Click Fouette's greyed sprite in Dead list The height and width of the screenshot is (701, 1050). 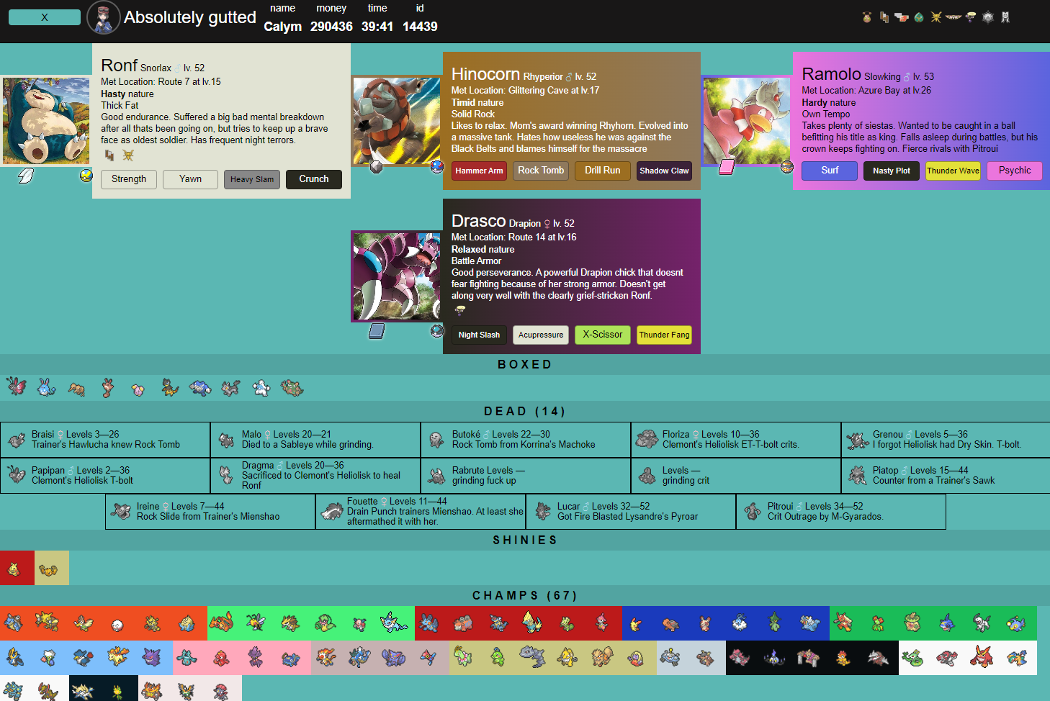(332, 511)
